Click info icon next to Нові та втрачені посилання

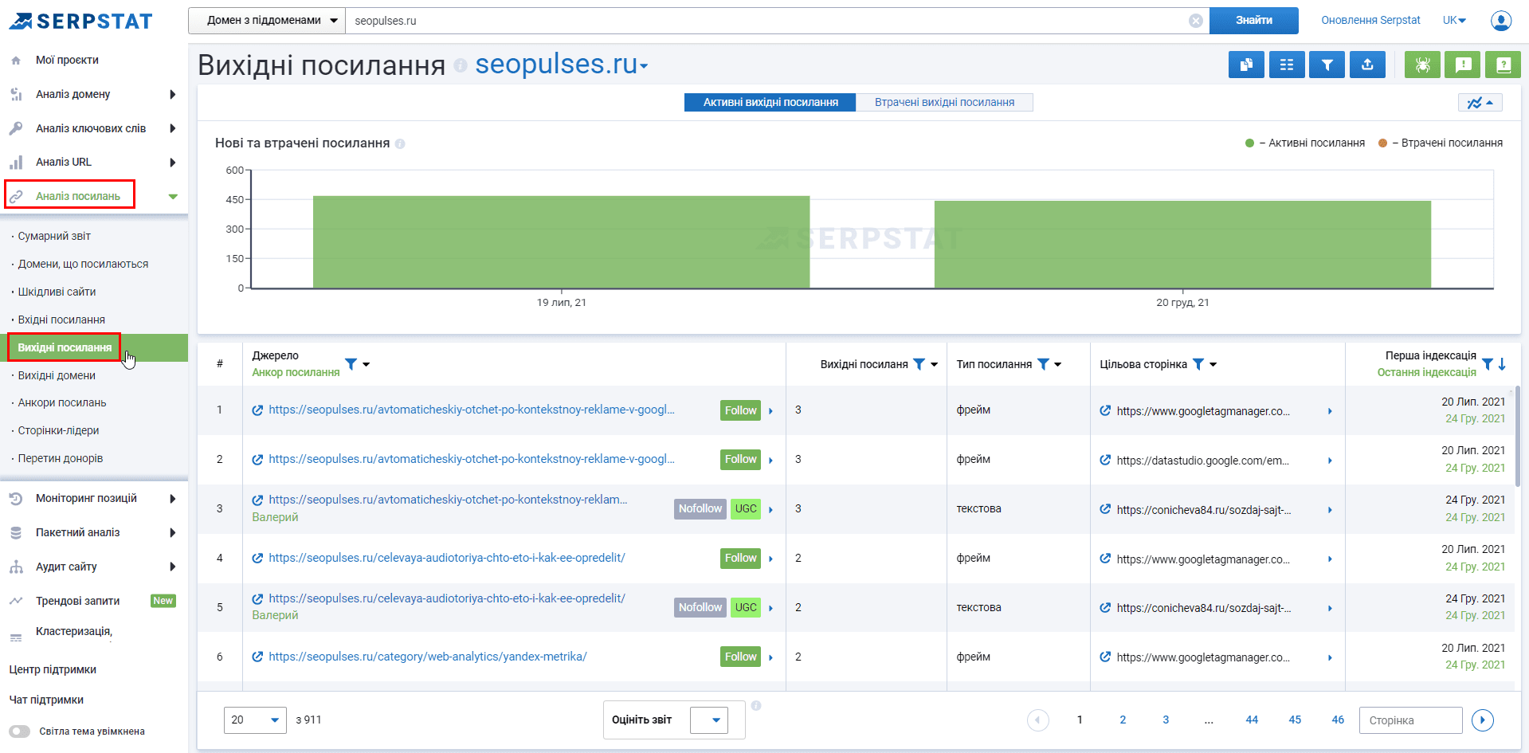400,144
